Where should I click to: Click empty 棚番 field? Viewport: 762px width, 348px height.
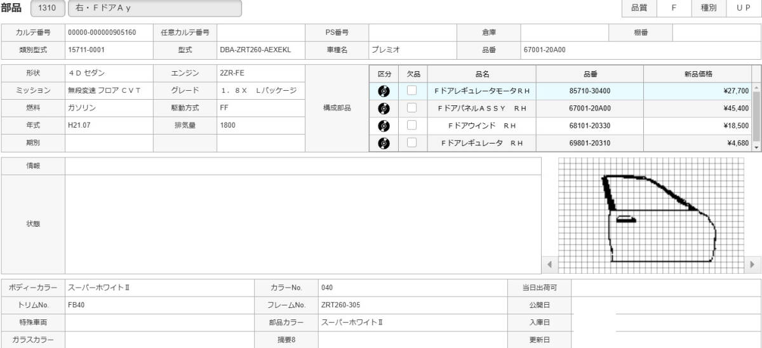(717, 32)
